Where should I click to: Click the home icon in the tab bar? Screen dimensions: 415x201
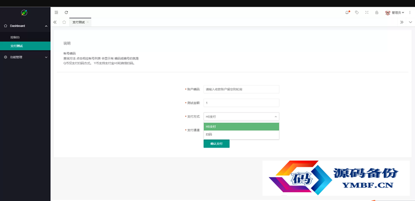click(64, 22)
